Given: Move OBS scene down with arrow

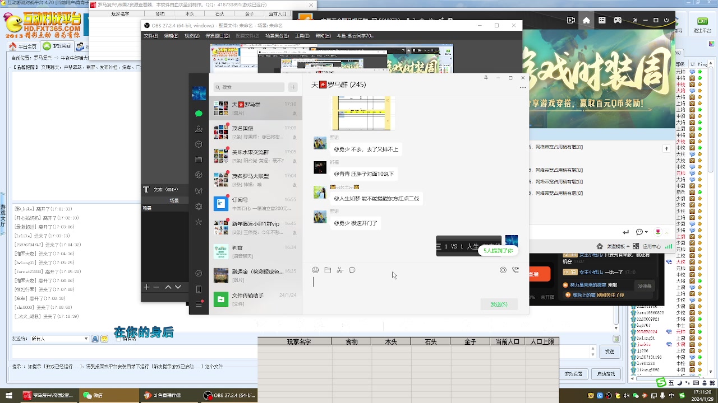Looking at the screenshot, I should pos(178,287).
